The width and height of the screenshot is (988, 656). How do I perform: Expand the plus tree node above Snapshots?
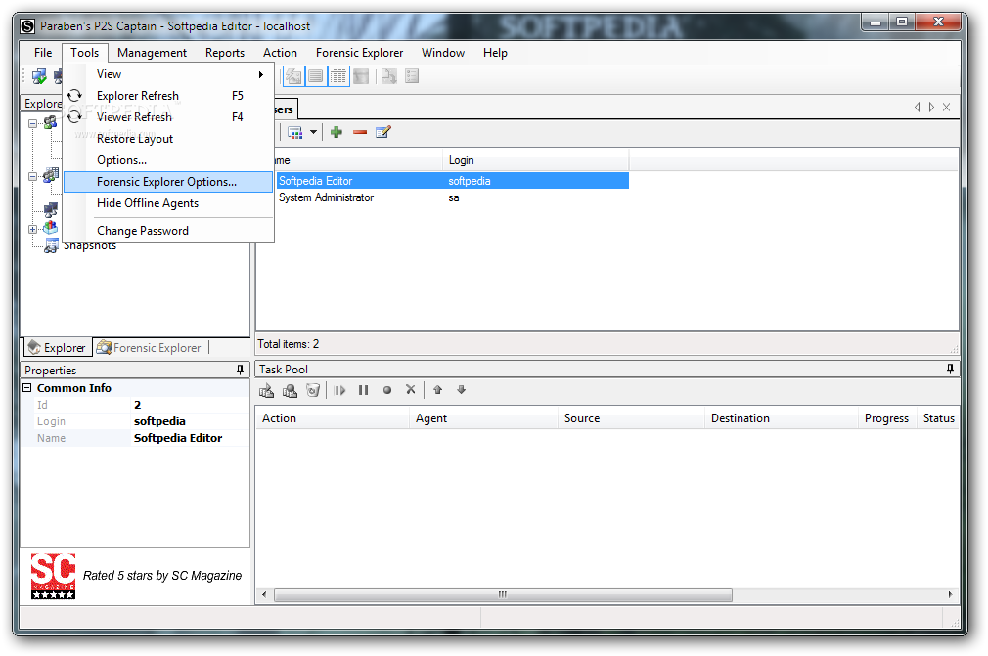[32, 229]
